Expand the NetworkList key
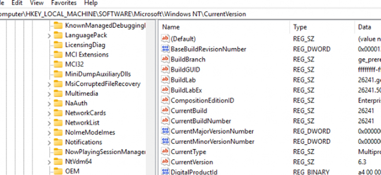 pos(49,123)
